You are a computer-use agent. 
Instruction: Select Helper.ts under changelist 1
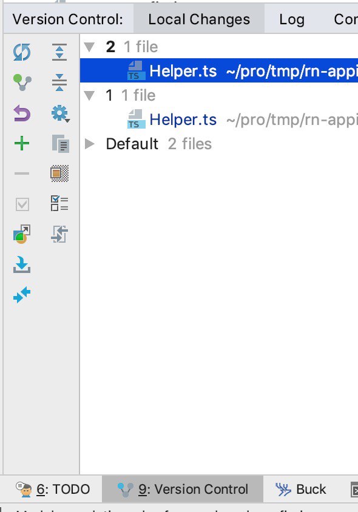point(219,120)
